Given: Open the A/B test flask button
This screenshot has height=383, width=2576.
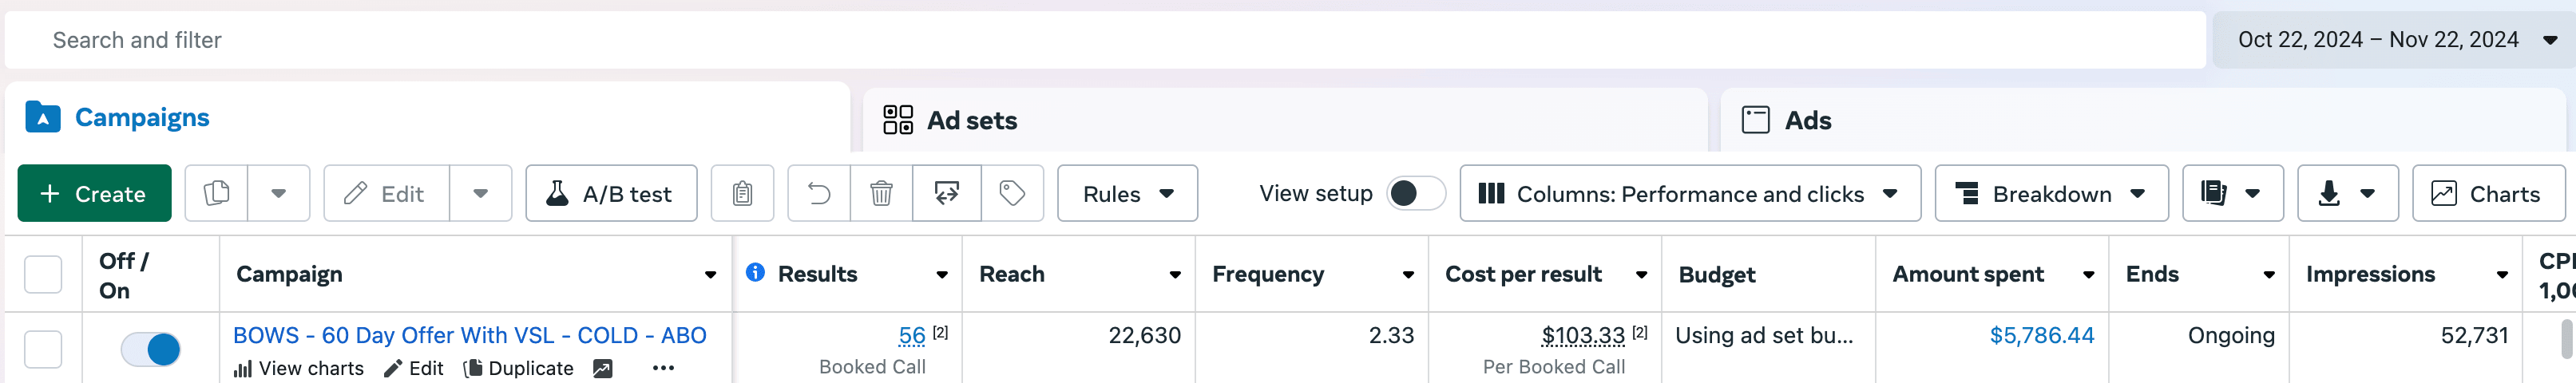Looking at the screenshot, I should point(611,193).
